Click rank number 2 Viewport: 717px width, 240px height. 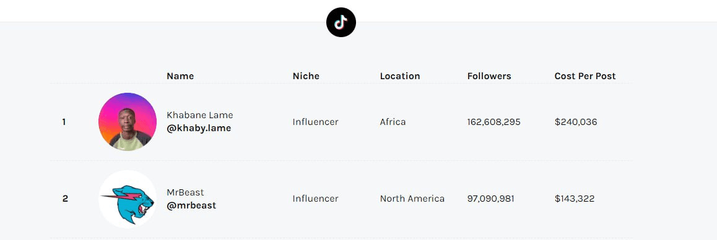coord(65,199)
